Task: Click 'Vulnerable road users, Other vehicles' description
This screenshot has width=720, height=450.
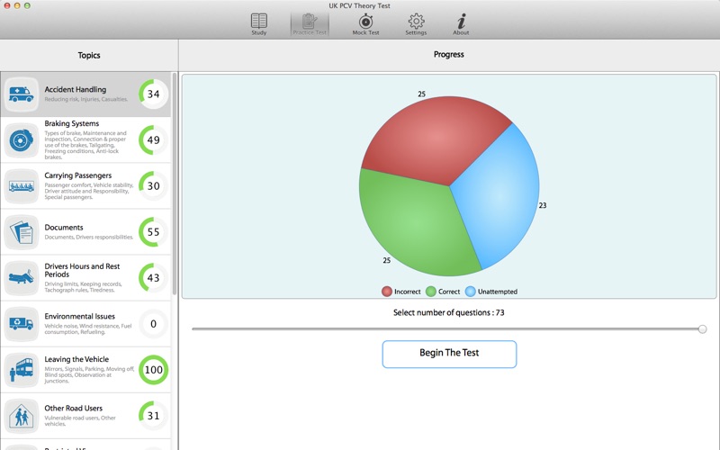Action: [80, 420]
